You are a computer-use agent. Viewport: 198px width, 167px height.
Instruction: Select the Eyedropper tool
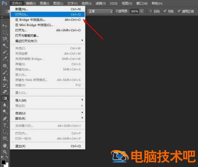(5, 59)
